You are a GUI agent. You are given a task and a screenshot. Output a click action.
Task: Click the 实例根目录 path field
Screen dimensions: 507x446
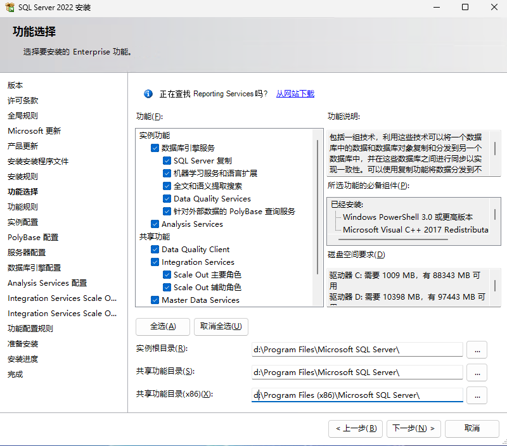pos(357,350)
